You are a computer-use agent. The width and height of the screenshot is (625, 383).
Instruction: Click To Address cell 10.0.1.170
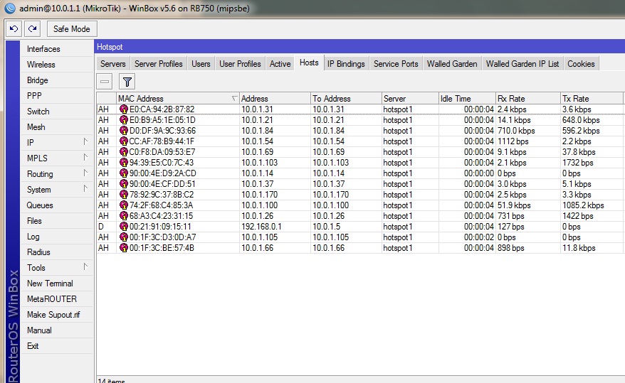click(x=331, y=195)
